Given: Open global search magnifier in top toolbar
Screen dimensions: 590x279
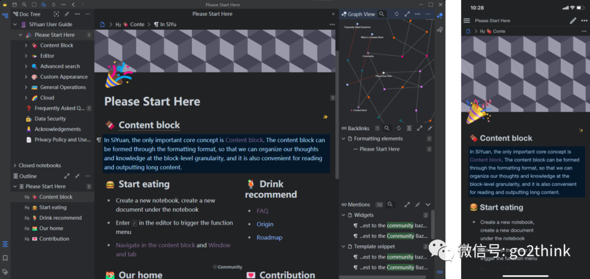Looking at the screenshot, I should (x=24, y=4).
